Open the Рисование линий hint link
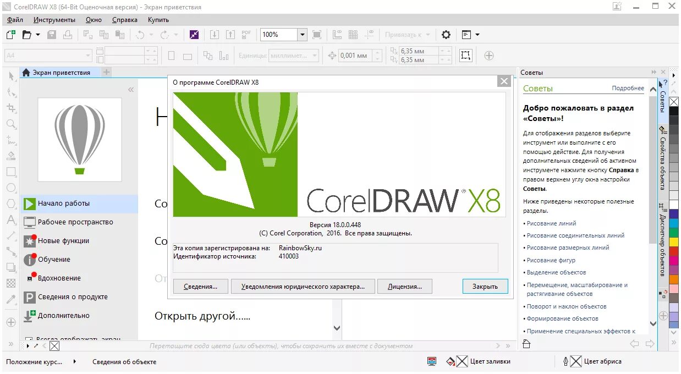Viewport: 681px width, 374px height. click(551, 223)
